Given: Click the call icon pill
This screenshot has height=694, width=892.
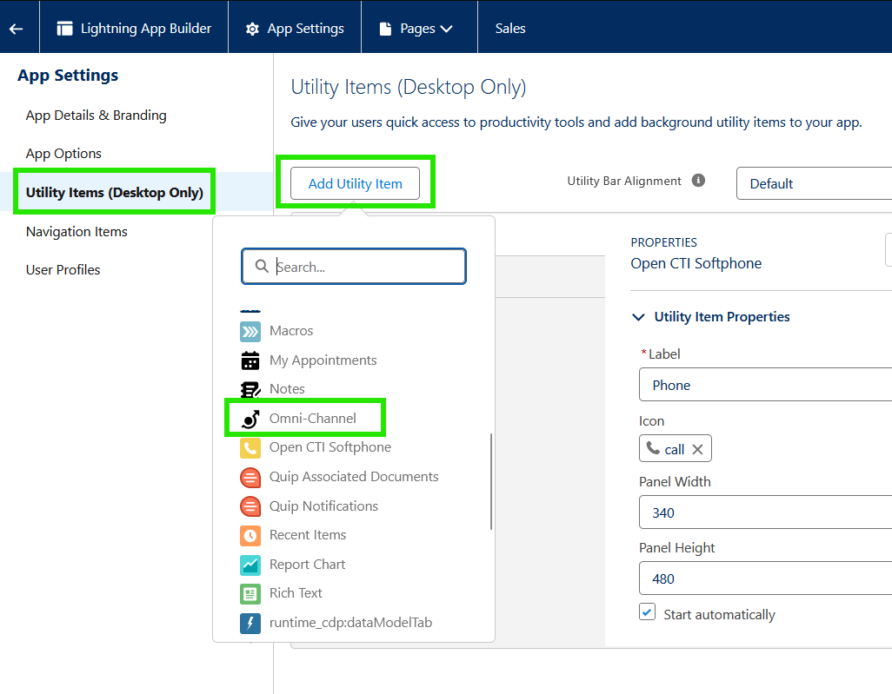Looking at the screenshot, I should point(675,449).
